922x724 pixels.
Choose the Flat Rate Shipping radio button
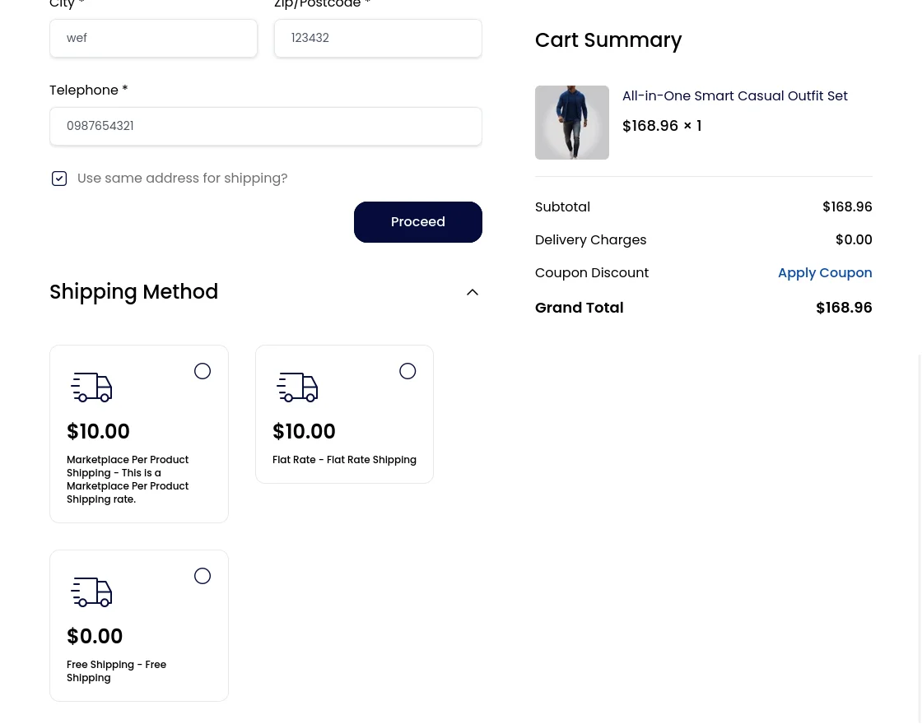point(407,370)
